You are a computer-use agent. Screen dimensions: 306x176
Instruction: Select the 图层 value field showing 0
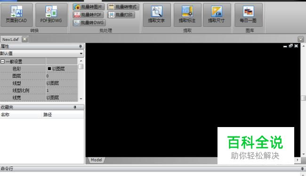click(x=62, y=76)
